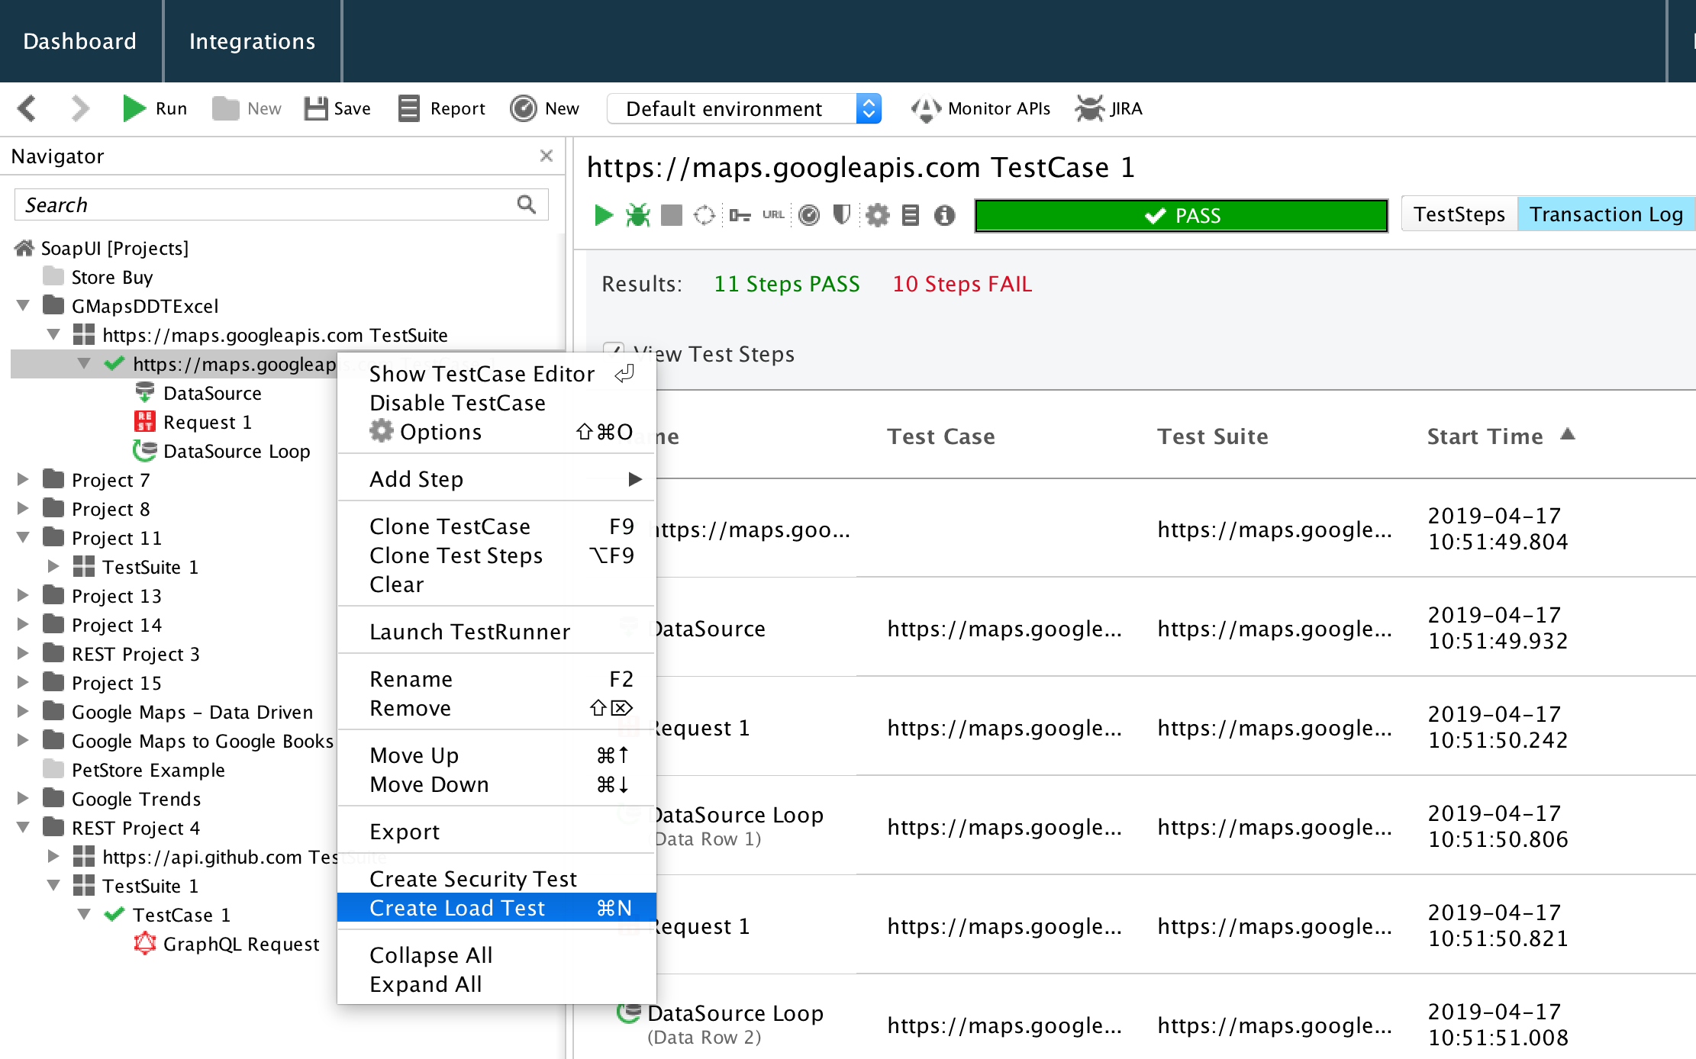Click the URL endpoint icon

click(x=773, y=216)
